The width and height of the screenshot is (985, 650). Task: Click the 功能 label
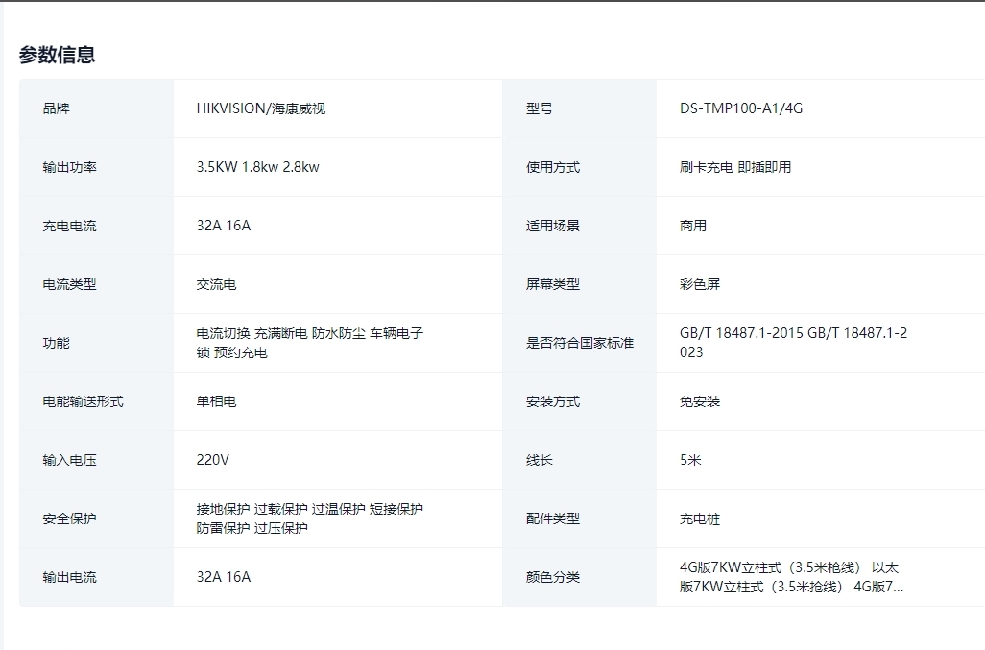coord(56,343)
